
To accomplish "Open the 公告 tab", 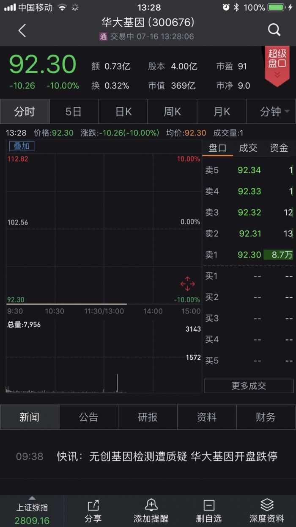I will 89,417.
